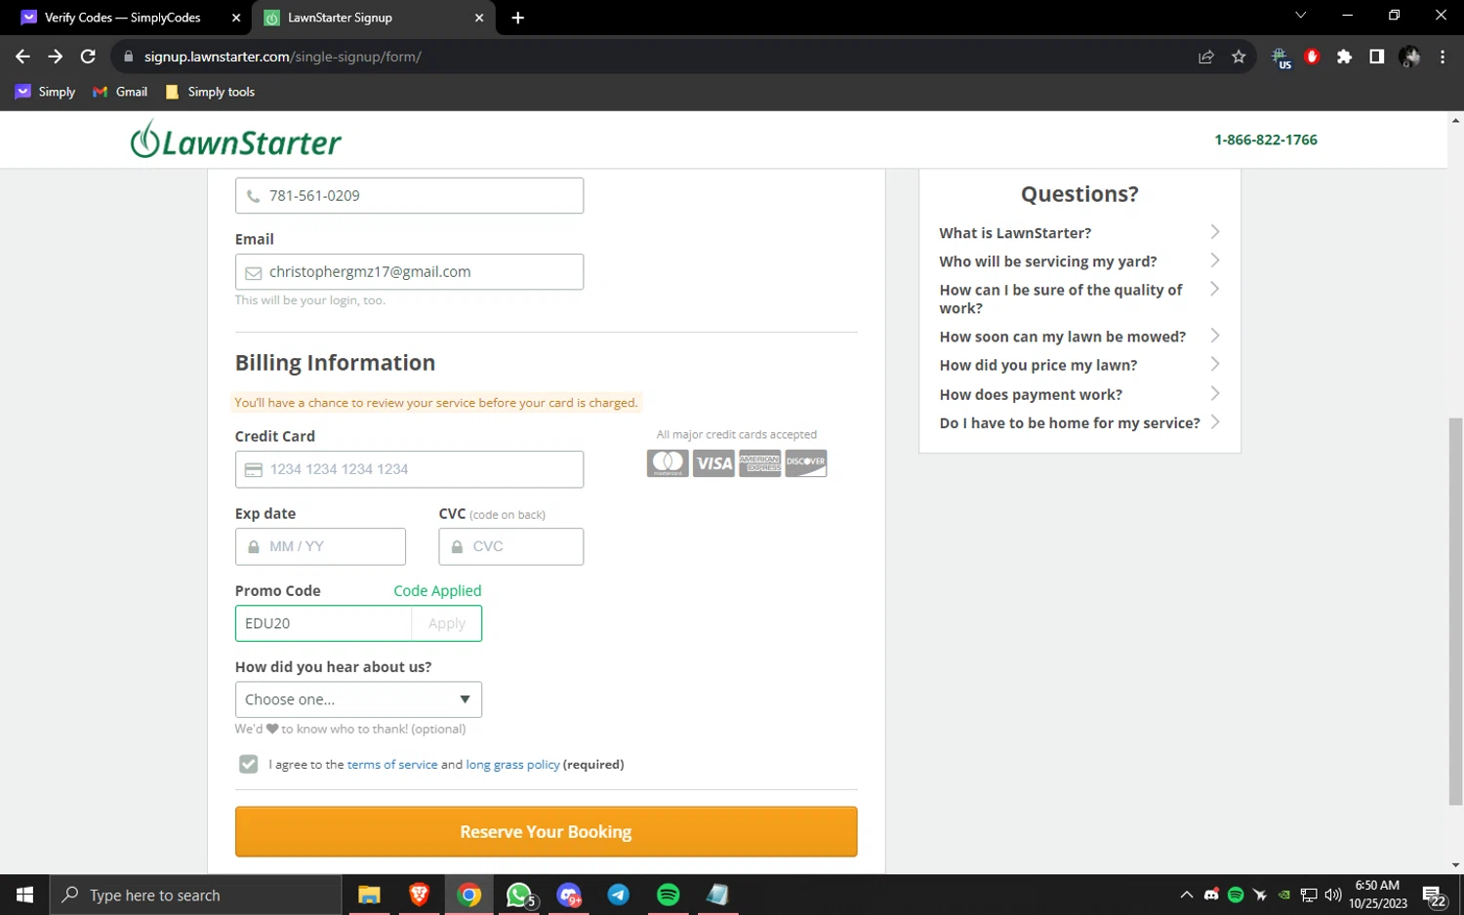Open the 'How did you hear about us?' dropdown

point(358,699)
